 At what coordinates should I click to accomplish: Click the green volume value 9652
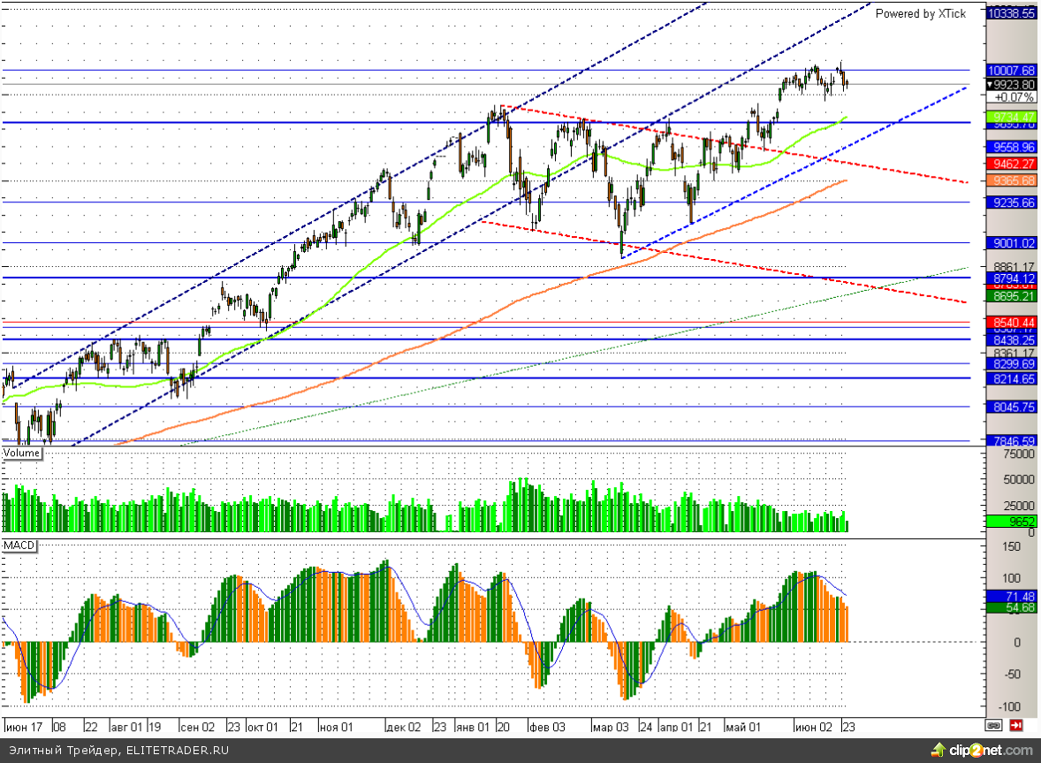(x=1011, y=522)
